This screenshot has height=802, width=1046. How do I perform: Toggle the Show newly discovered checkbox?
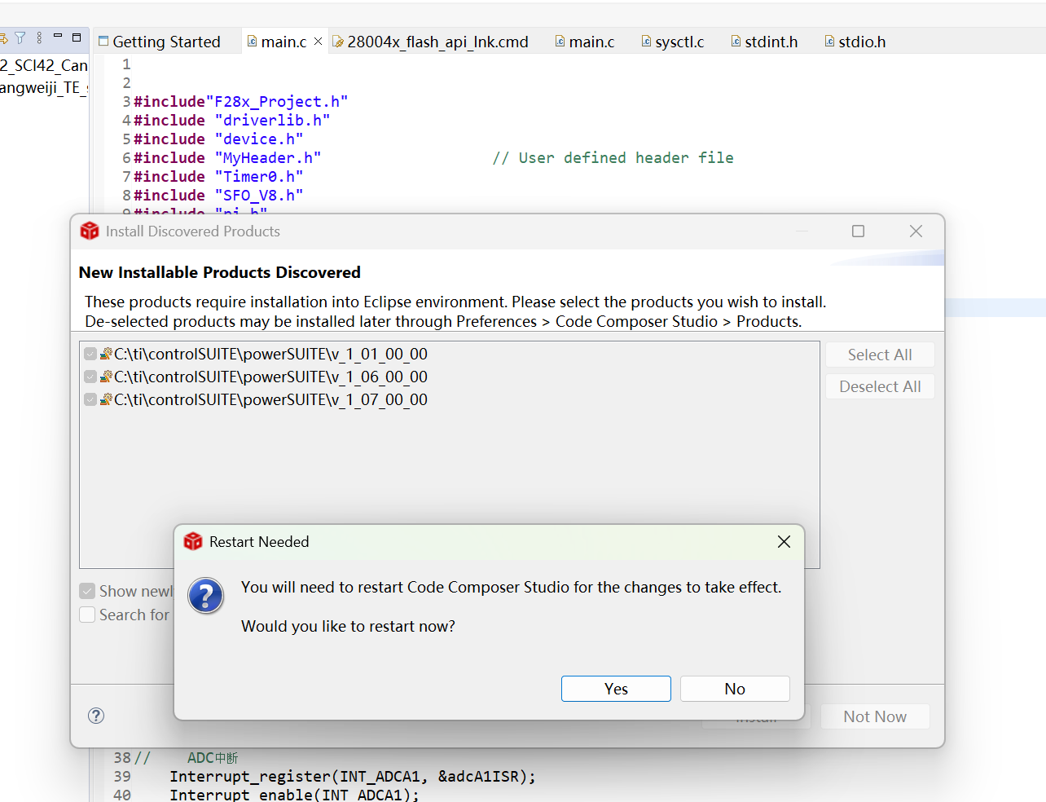click(x=87, y=591)
